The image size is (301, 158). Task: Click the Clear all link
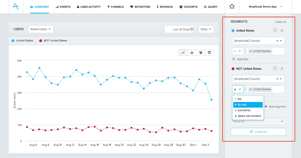point(280,22)
